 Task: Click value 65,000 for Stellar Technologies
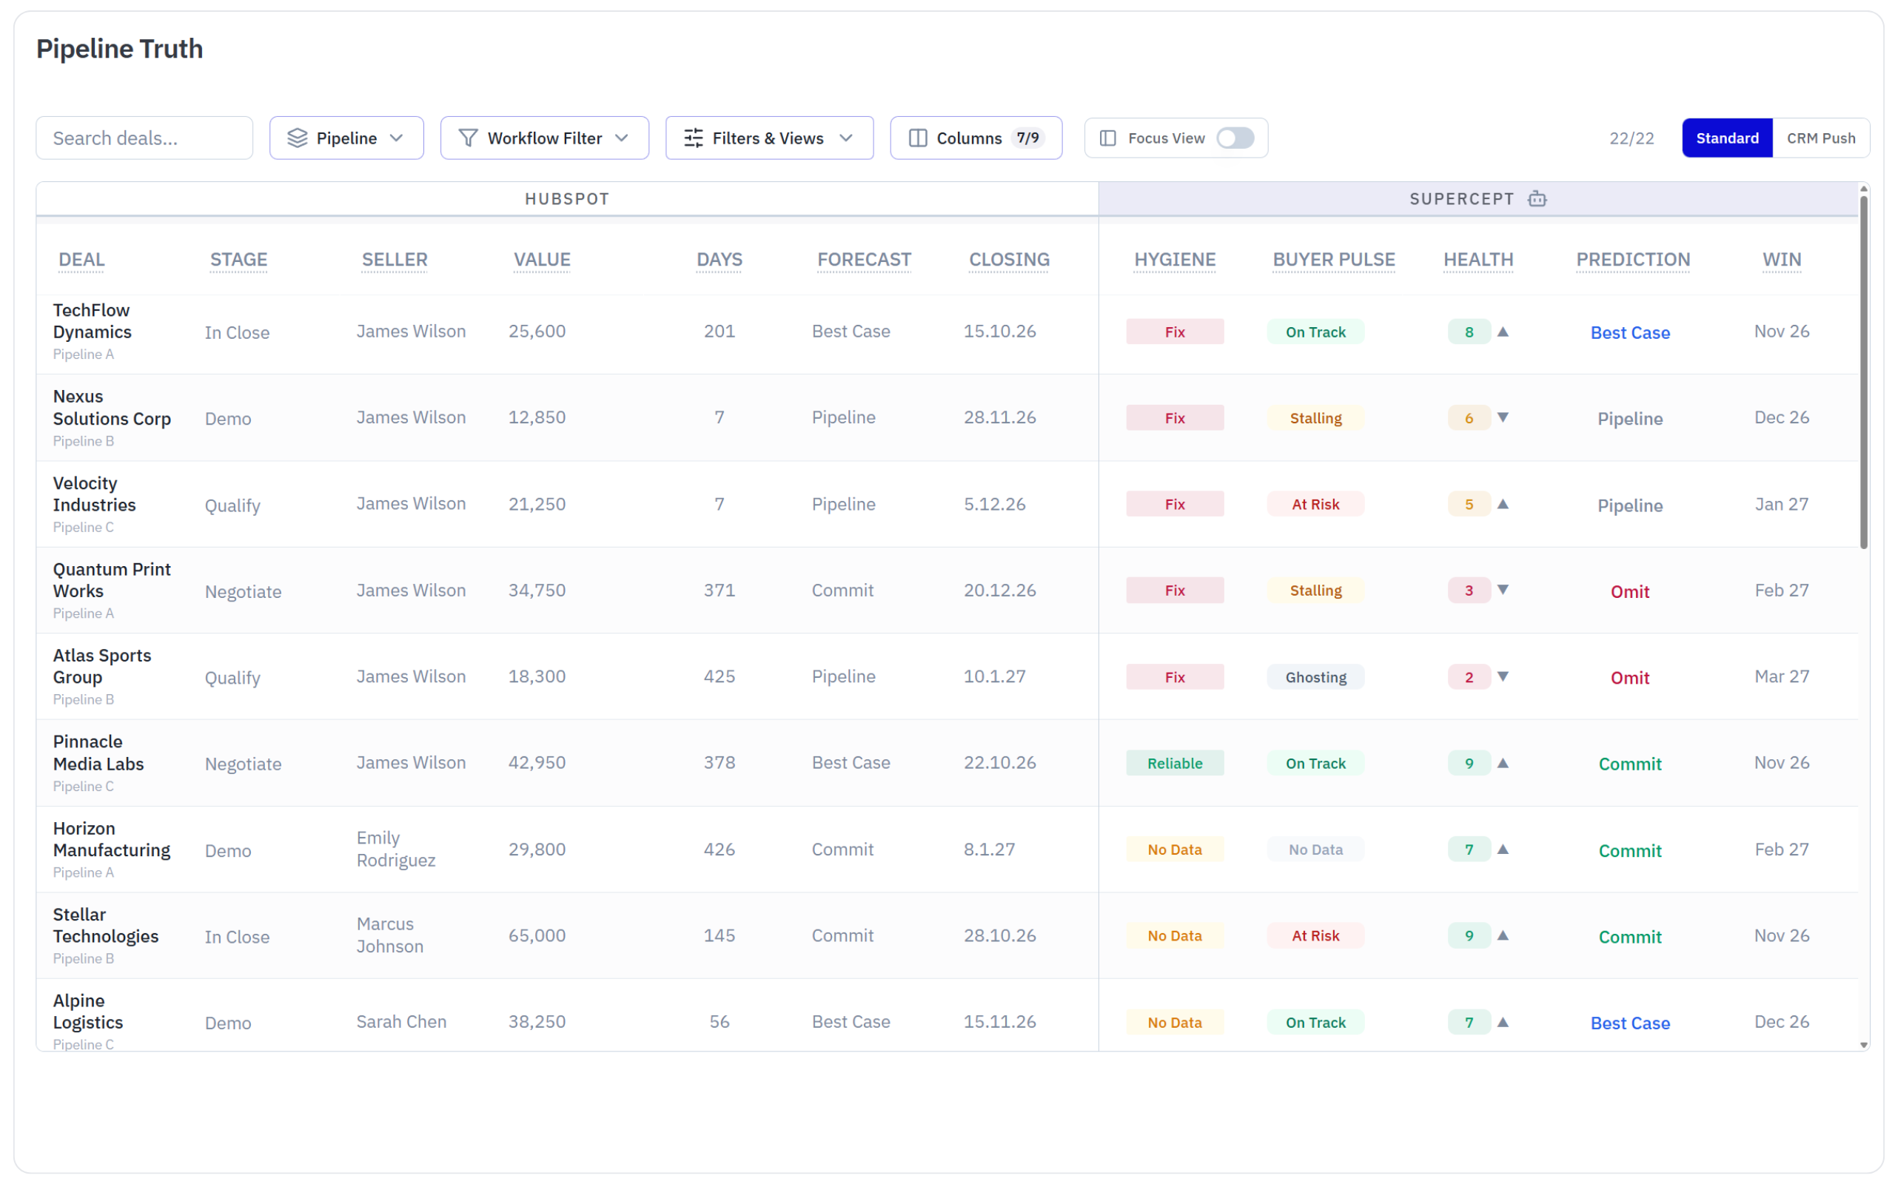[537, 935]
